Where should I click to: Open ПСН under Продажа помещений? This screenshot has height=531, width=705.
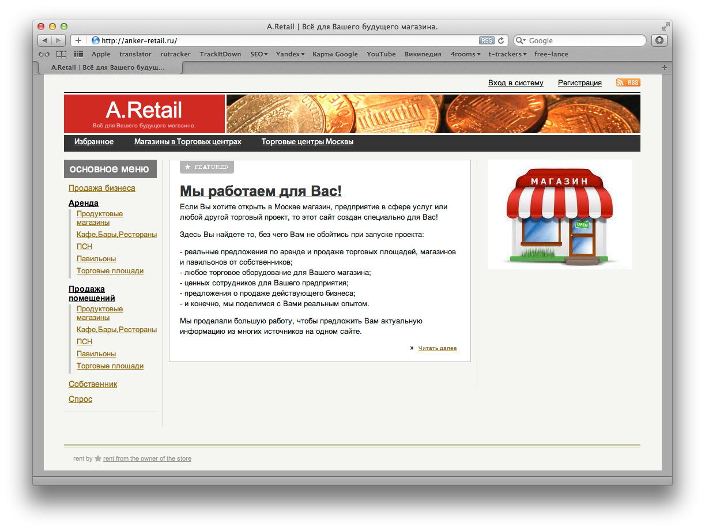pos(85,342)
